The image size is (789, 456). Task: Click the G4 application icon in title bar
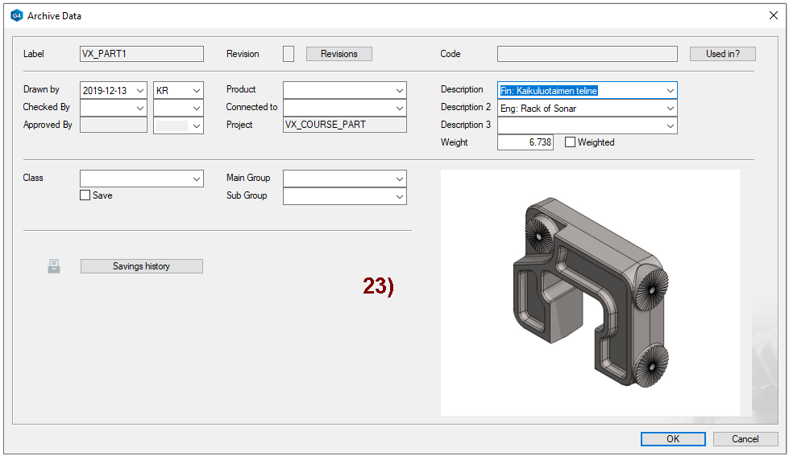(x=16, y=15)
